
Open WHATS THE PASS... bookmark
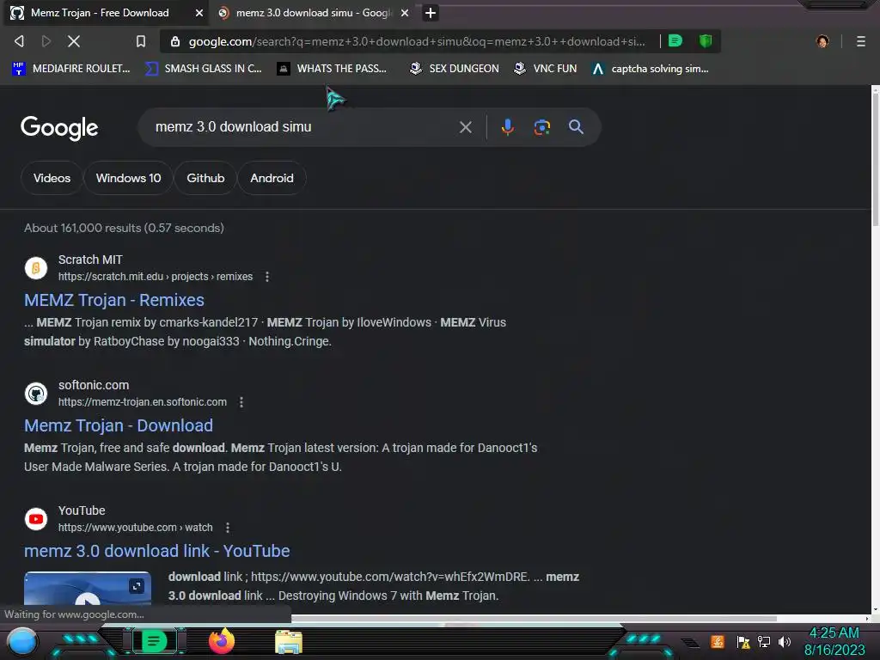pos(333,69)
